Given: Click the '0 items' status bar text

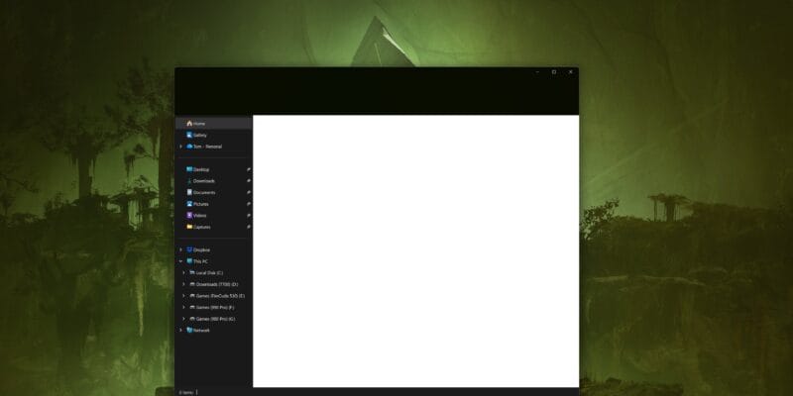Looking at the screenshot, I should (x=185, y=392).
